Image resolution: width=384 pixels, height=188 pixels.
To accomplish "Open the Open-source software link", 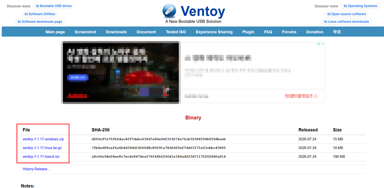I will click(x=346, y=14).
